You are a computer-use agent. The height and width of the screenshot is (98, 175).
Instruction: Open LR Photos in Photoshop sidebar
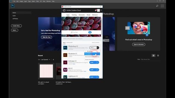(15, 19)
